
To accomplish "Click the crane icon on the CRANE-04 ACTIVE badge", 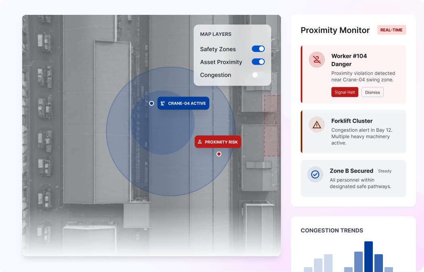I will (162, 103).
